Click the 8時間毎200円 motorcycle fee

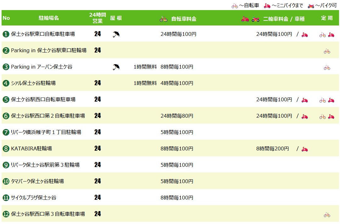tap(273, 148)
